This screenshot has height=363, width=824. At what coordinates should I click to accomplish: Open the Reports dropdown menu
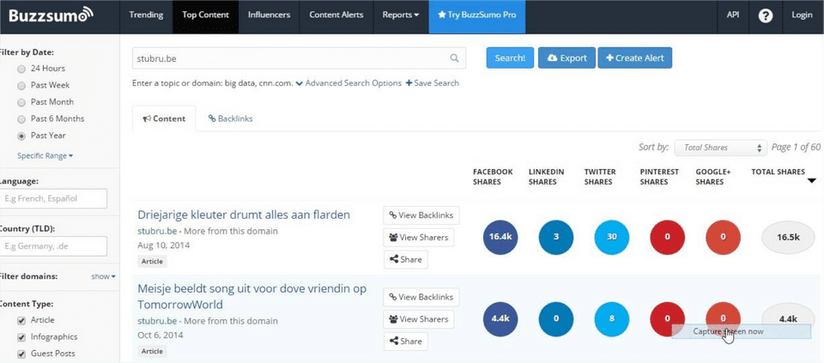401,15
